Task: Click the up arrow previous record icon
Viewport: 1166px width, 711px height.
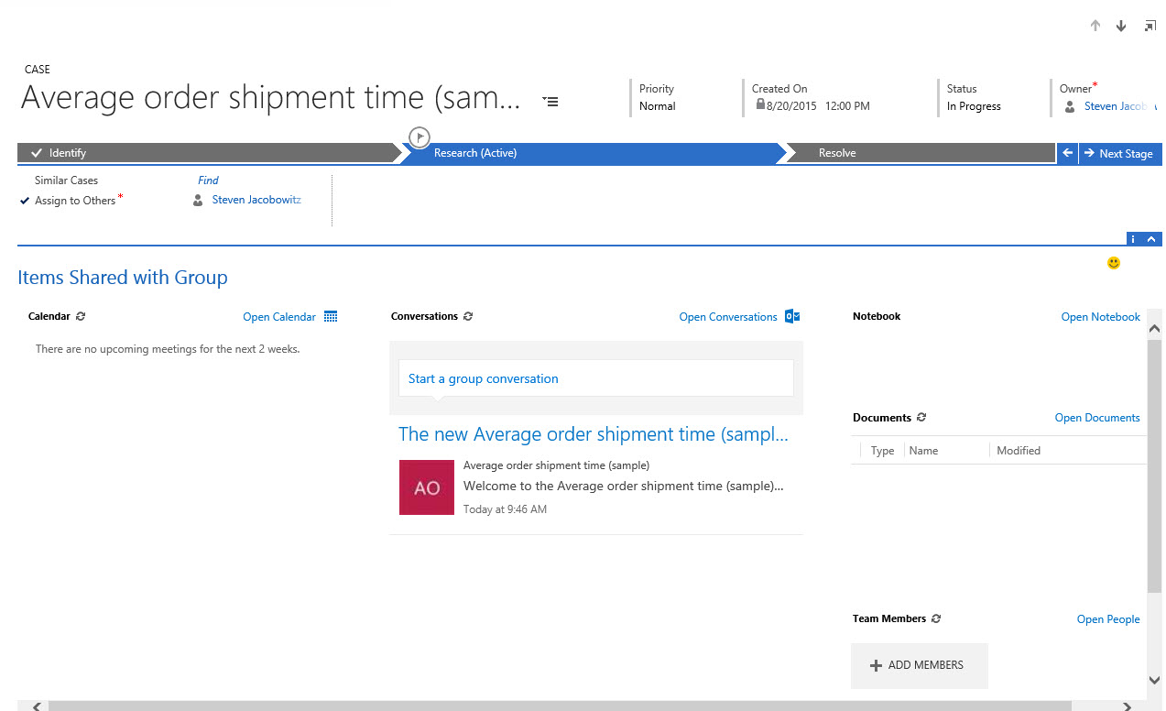Action: pyautogui.click(x=1095, y=27)
